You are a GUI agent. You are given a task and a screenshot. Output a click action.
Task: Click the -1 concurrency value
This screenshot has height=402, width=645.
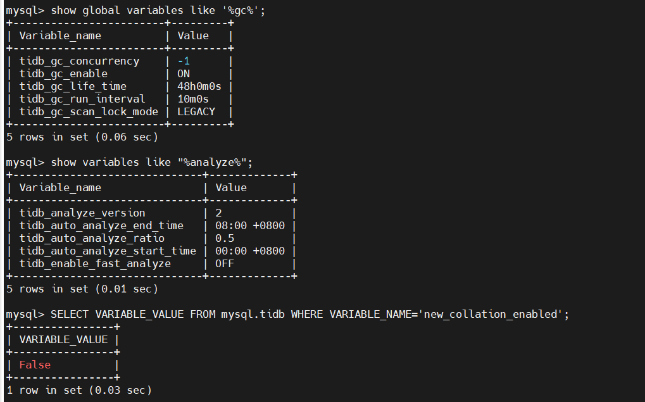click(x=184, y=61)
